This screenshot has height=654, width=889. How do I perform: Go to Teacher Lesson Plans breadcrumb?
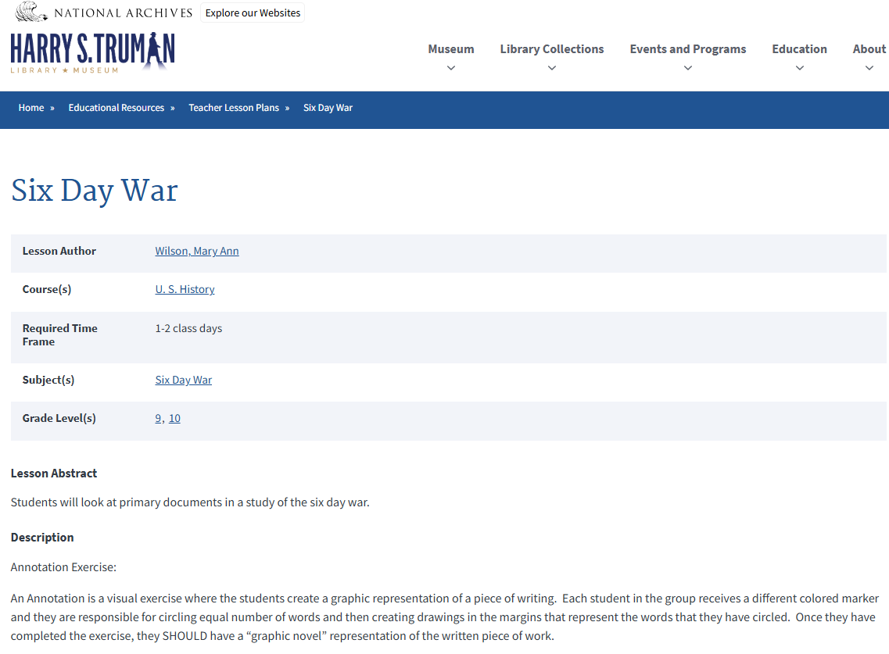[x=232, y=107]
